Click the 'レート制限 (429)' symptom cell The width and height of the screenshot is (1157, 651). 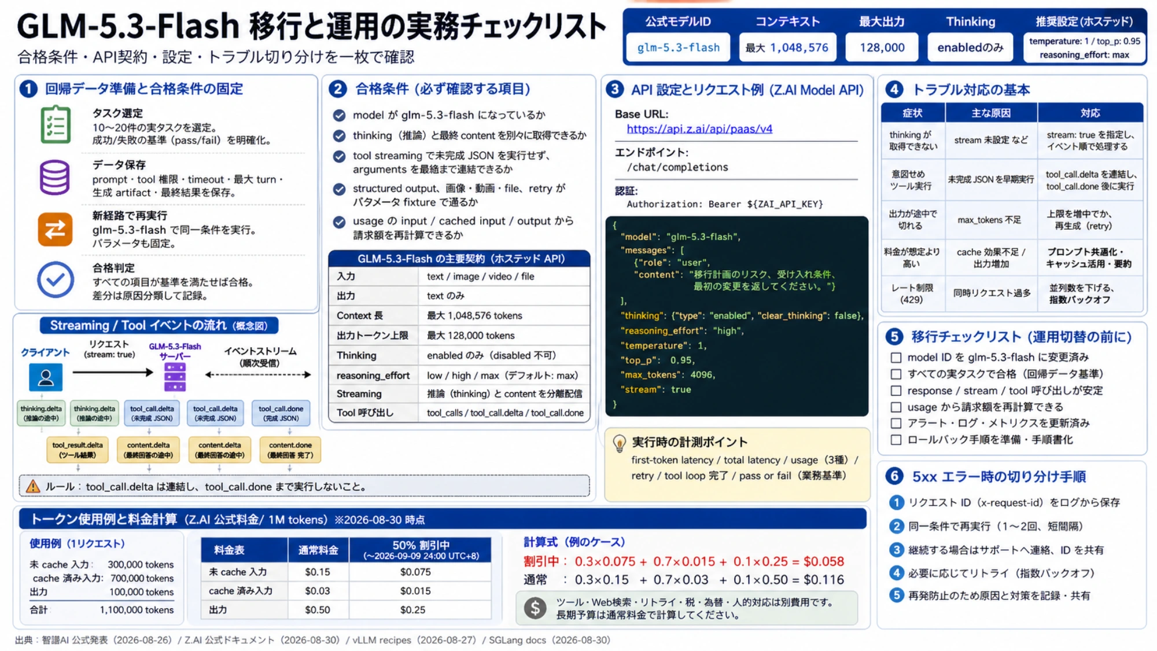click(912, 293)
